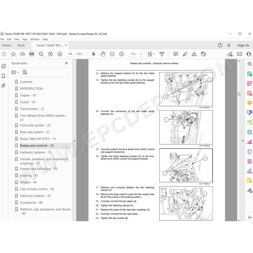Open right pane search tool
Screen dimensions: 253x253
coord(250,64)
